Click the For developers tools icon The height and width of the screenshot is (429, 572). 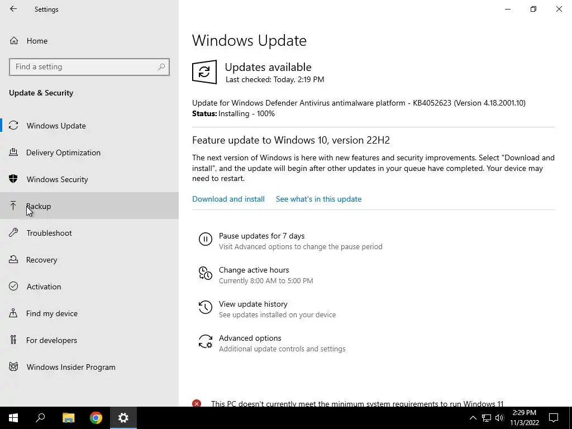coord(13,340)
